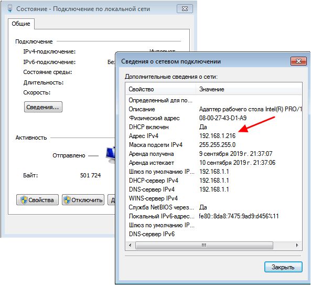Select Описание property row
The height and width of the screenshot is (285, 311).
pyautogui.click(x=213, y=109)
